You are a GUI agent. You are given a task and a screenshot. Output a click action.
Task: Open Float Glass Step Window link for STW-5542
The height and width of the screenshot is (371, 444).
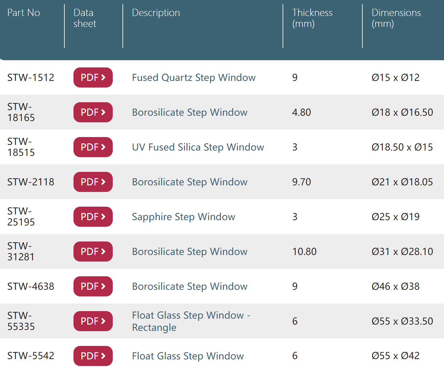click(188, 356)
